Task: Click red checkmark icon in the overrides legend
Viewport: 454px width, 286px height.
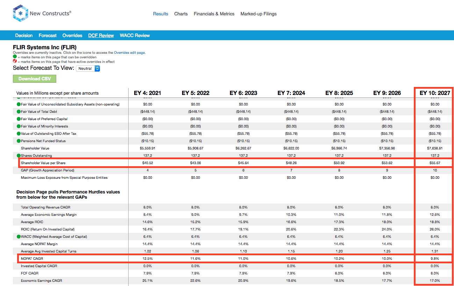Action: click(15, 61)
